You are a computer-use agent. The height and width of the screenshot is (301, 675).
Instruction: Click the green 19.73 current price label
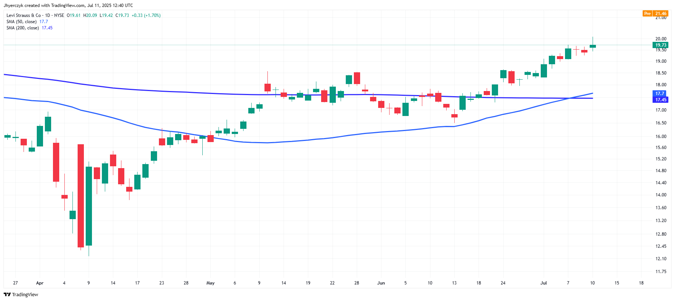click(x=661, y=45)
